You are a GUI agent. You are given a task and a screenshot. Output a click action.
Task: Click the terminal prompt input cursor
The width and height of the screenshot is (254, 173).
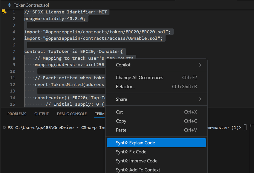tap(245, 128)
